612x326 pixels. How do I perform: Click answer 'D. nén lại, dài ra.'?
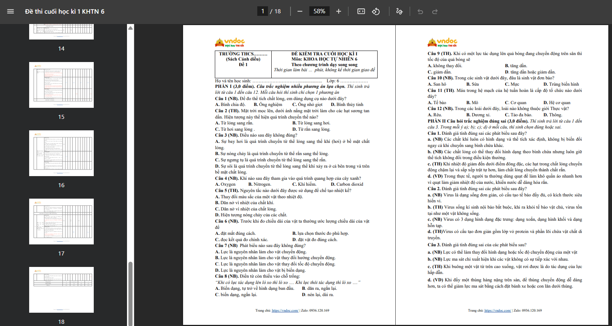tap(318, 295)
